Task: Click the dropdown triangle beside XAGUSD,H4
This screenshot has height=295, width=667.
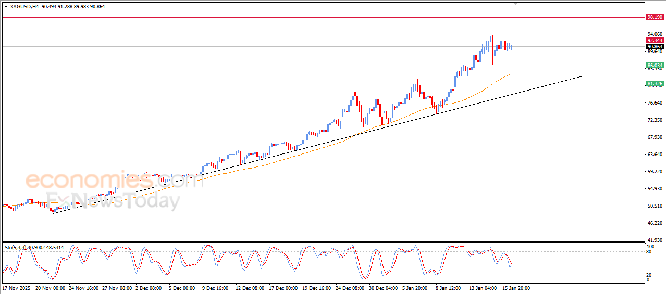Action: point(6,7)
